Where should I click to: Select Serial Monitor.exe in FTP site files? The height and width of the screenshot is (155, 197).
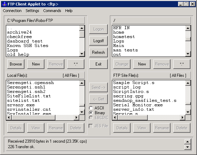point(149,105)
